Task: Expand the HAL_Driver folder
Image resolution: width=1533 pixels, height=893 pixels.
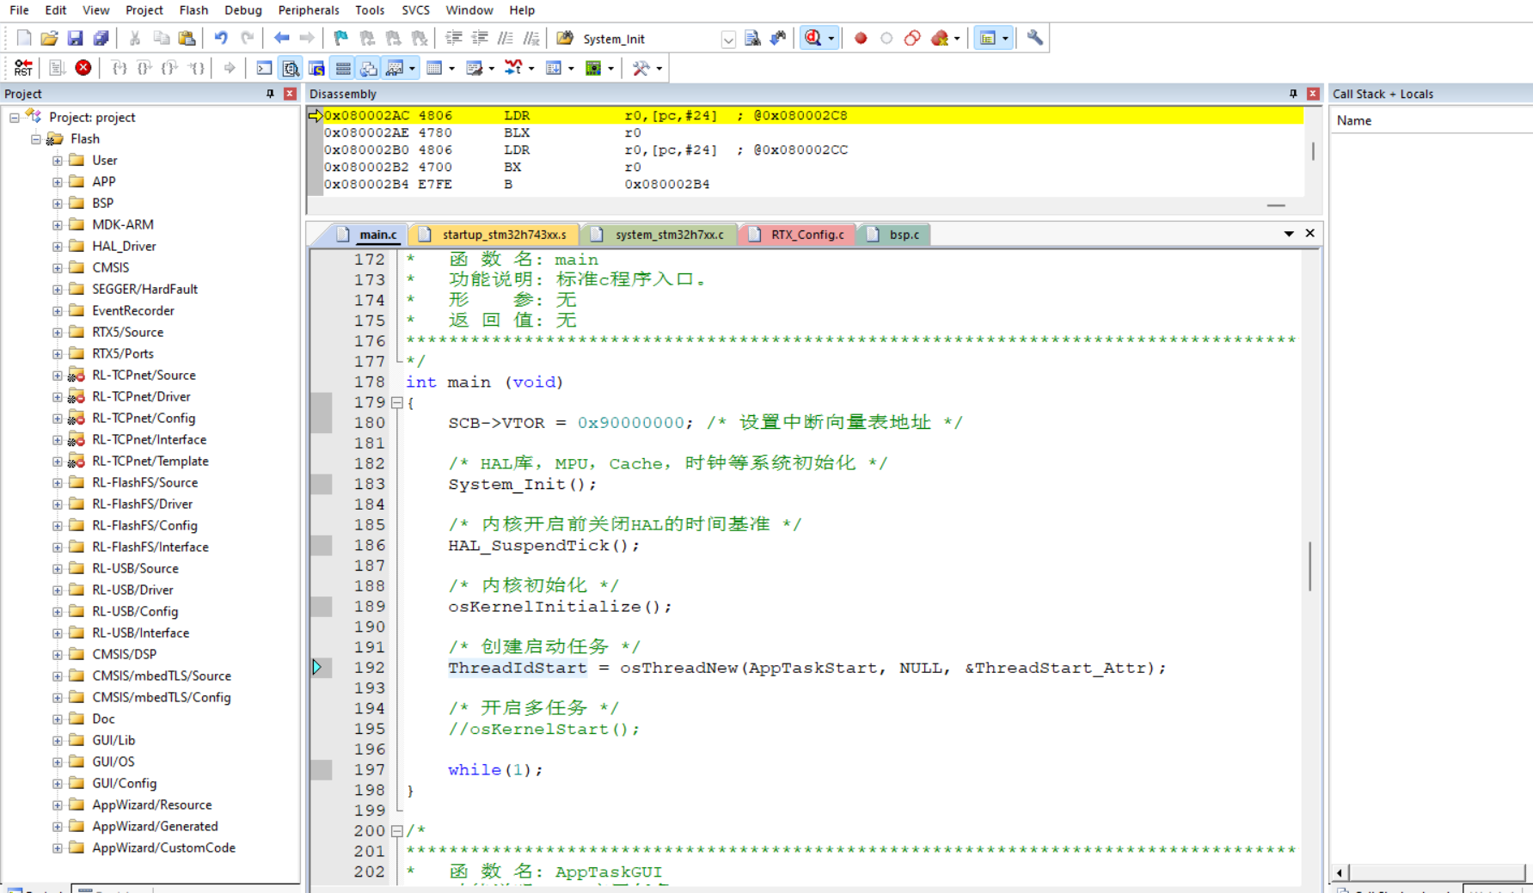Action: tap(57, 247)
